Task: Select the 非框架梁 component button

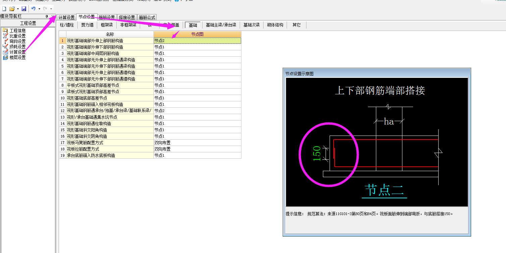Action: [x=128, y=25]
